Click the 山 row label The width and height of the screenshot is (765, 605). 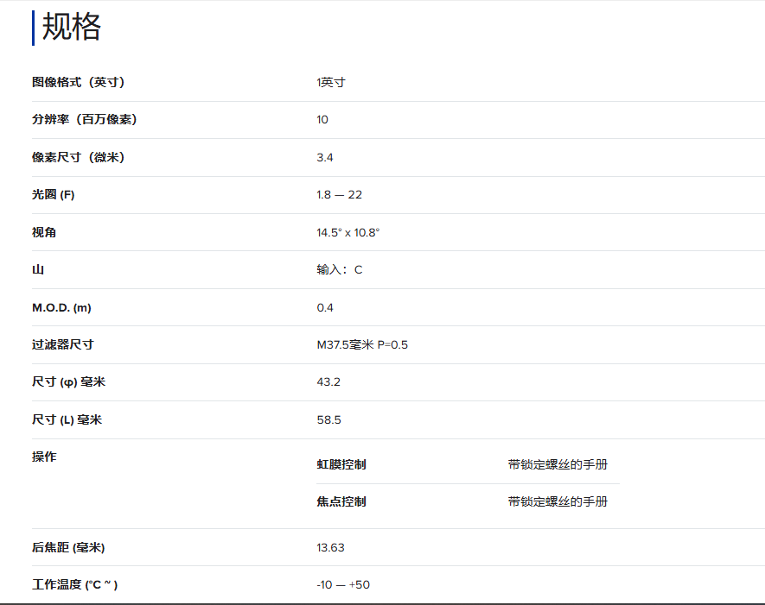click(38, 269)
